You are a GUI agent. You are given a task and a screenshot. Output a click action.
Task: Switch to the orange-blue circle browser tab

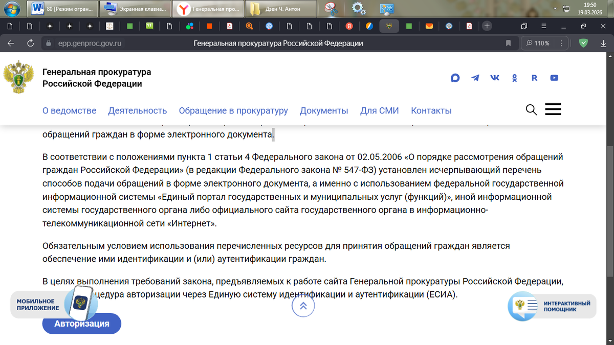click(369, 26)
